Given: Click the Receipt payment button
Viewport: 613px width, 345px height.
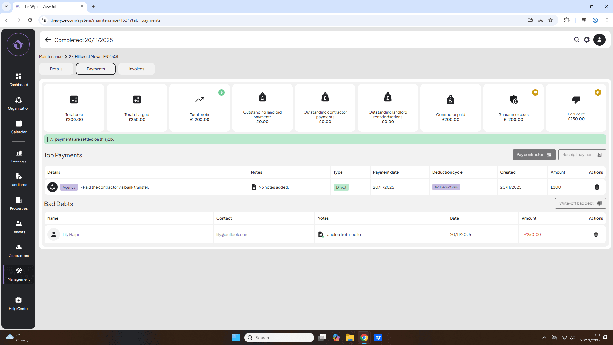Looking at the screenshot, I should tap(582, 155).
